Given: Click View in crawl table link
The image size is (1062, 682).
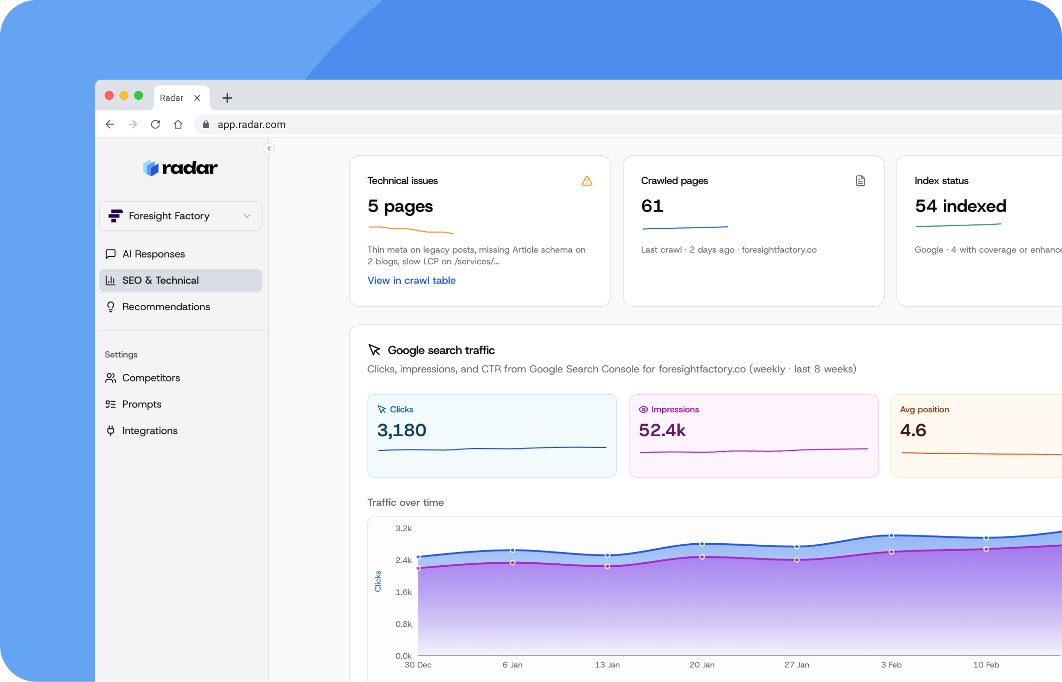Looking at the screenshot, I should (x=411, y=280).
